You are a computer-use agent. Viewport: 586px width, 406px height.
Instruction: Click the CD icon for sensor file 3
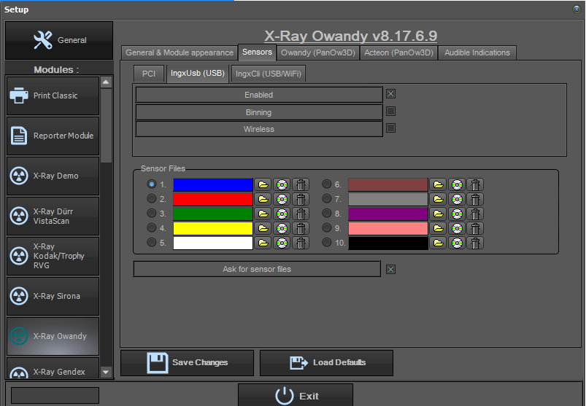tap(282, 214)
